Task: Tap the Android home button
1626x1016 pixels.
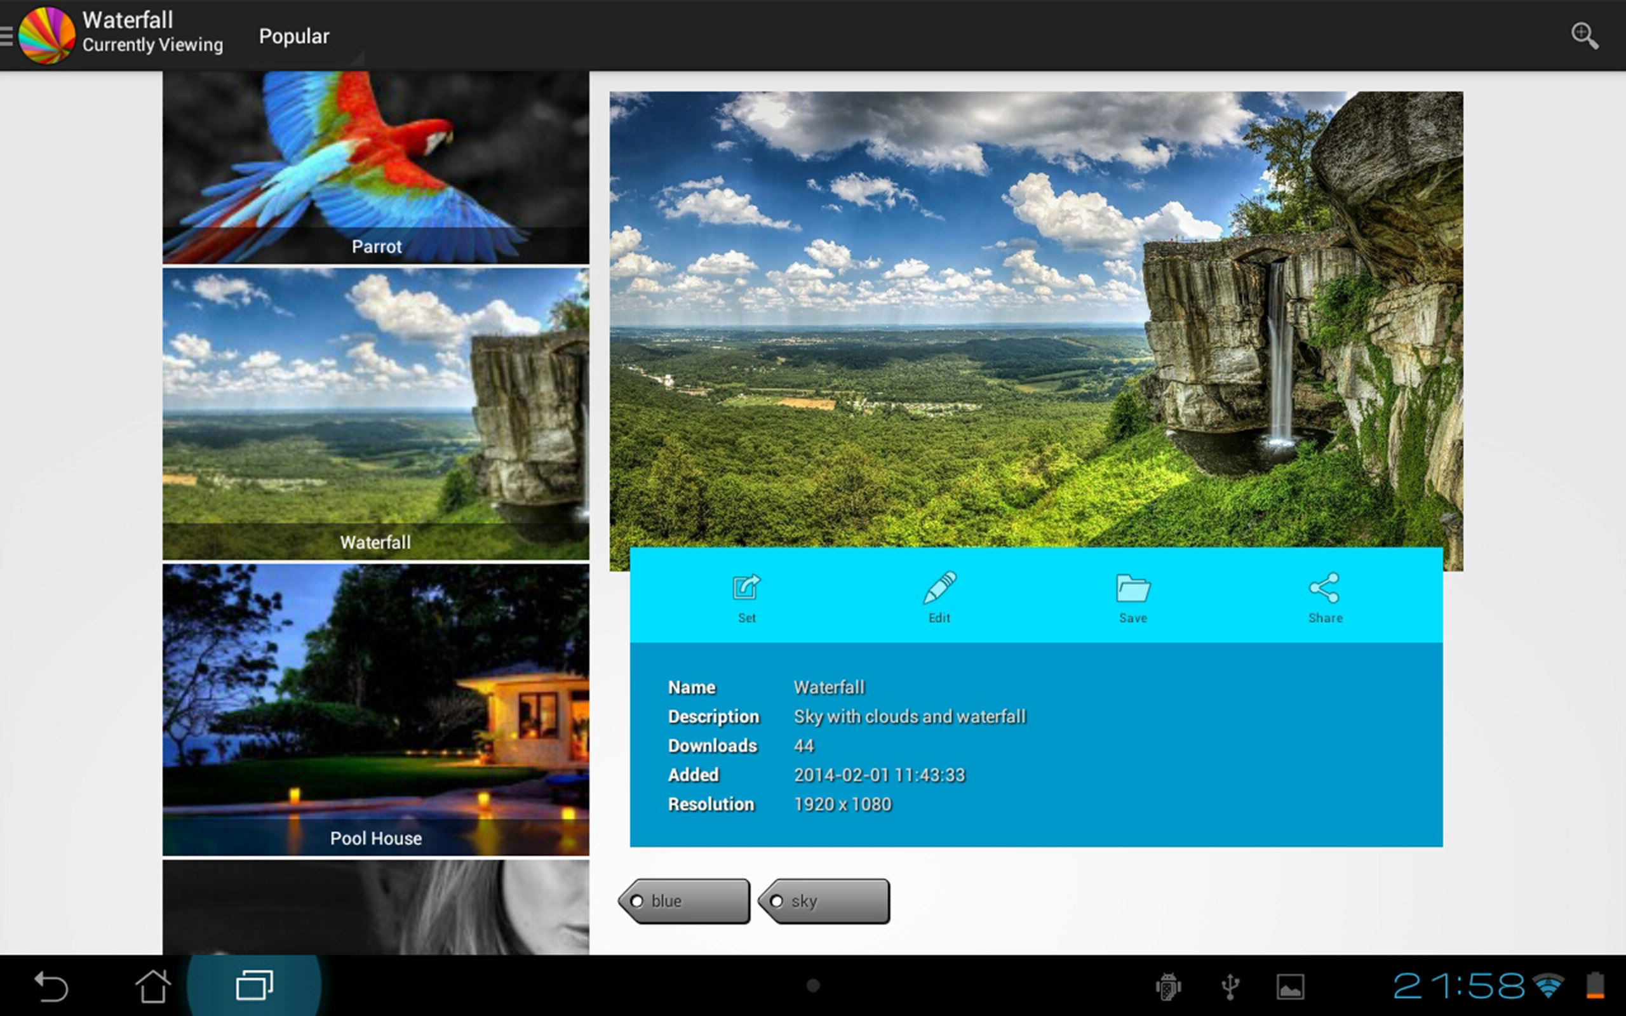Action: pos(152,986)
